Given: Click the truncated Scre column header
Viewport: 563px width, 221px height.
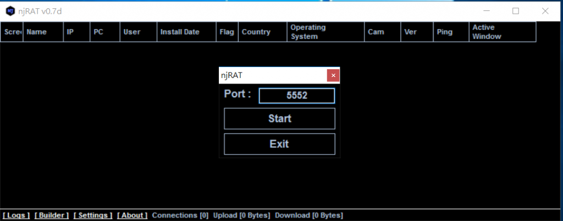Looking at the screenshot, I should (x=12, y=32).
